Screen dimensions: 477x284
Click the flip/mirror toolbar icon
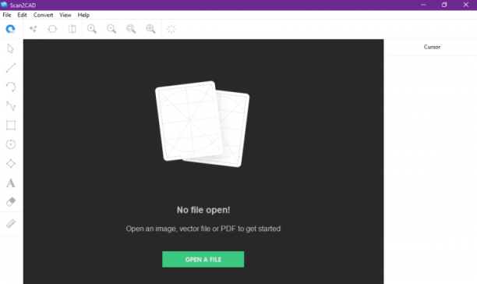(72, 29)
